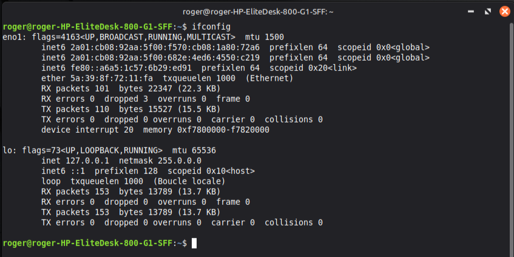
Task: Click the IPv6 address ending in 72a6
Action: tap(165, 47)
